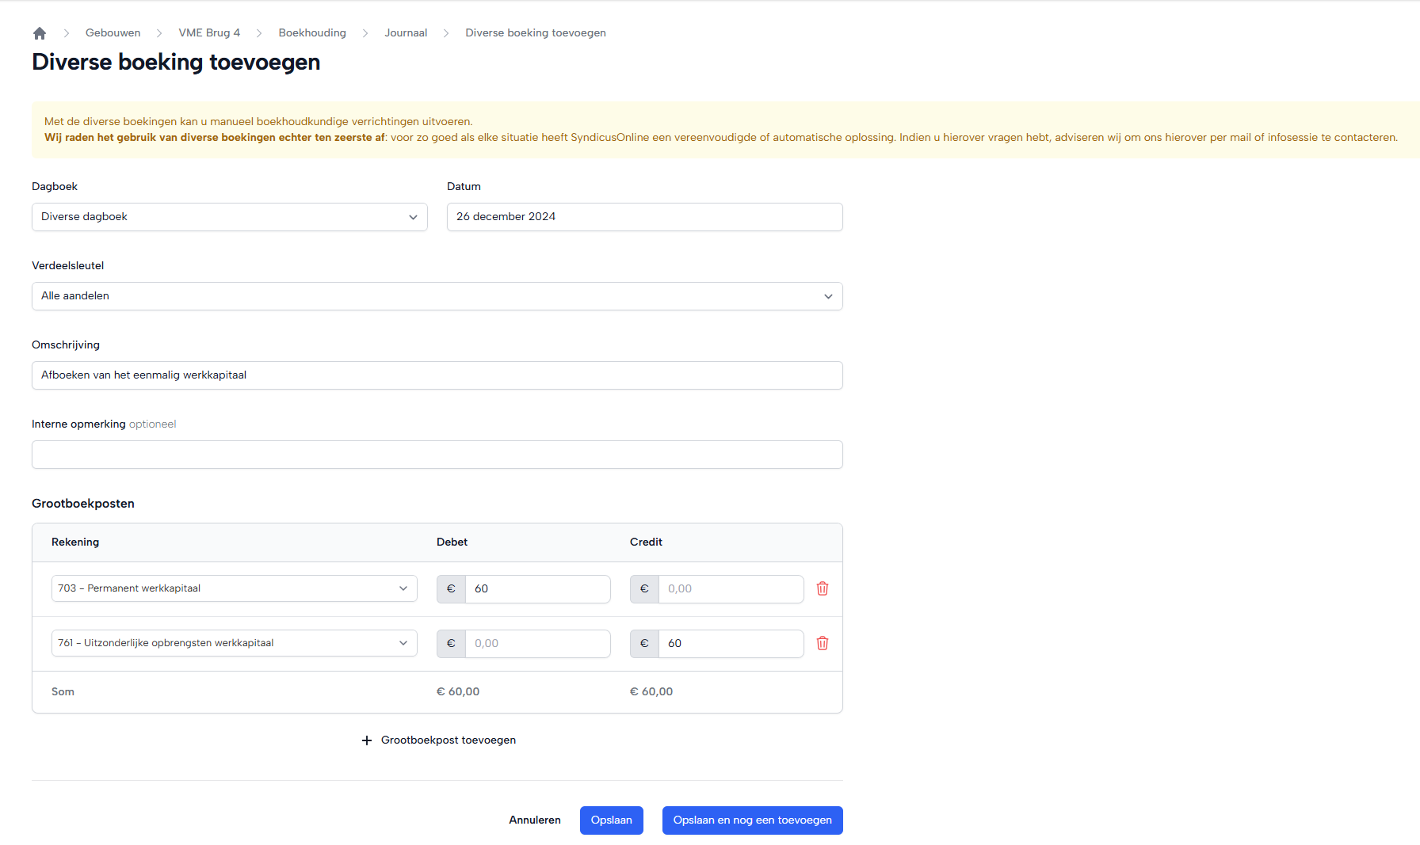Edit the Debet amount for account 703
The image size is (1420, 845).
tap(537, 589)
